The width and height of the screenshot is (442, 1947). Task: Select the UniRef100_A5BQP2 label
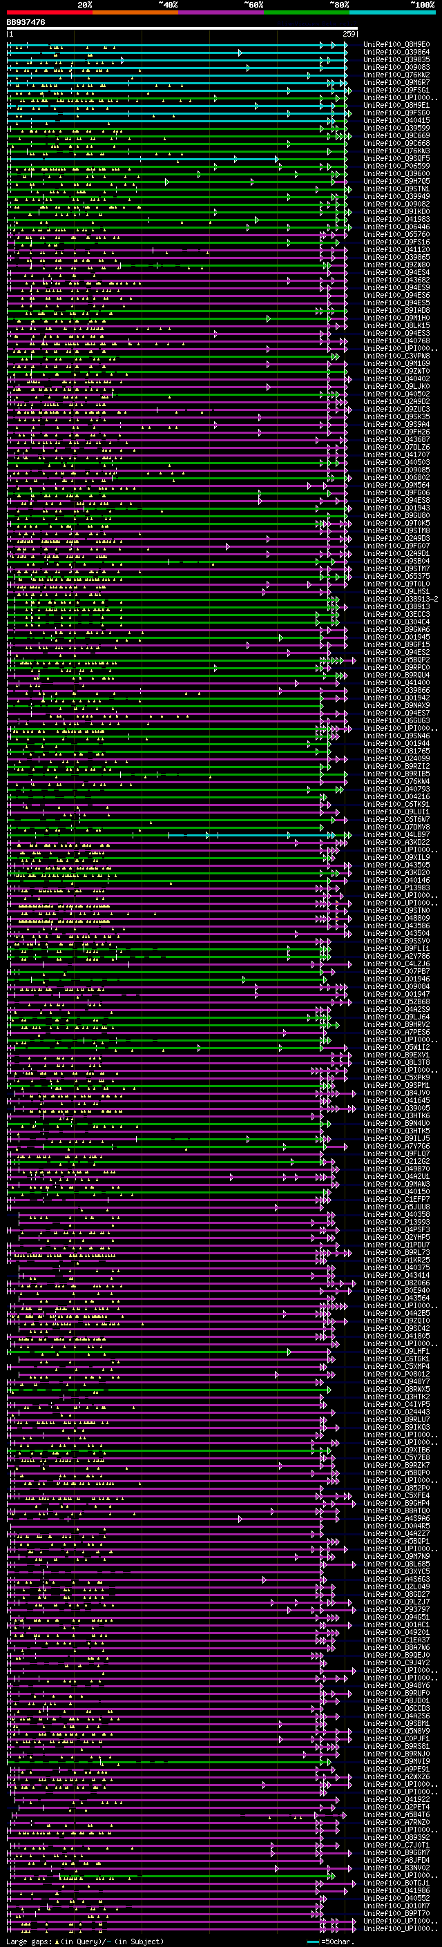tap(396, 660)
